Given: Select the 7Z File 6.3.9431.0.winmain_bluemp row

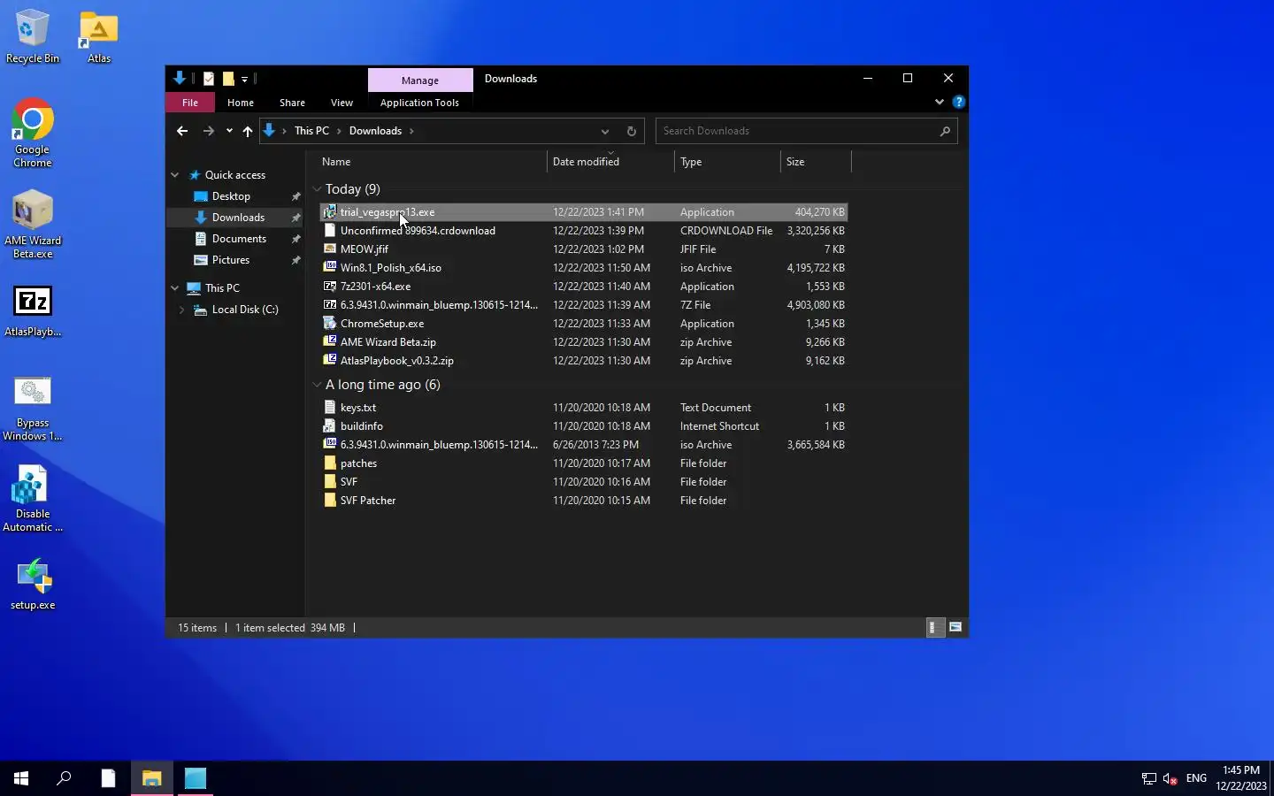Looking at the screenshot, I should coord(584,305).
